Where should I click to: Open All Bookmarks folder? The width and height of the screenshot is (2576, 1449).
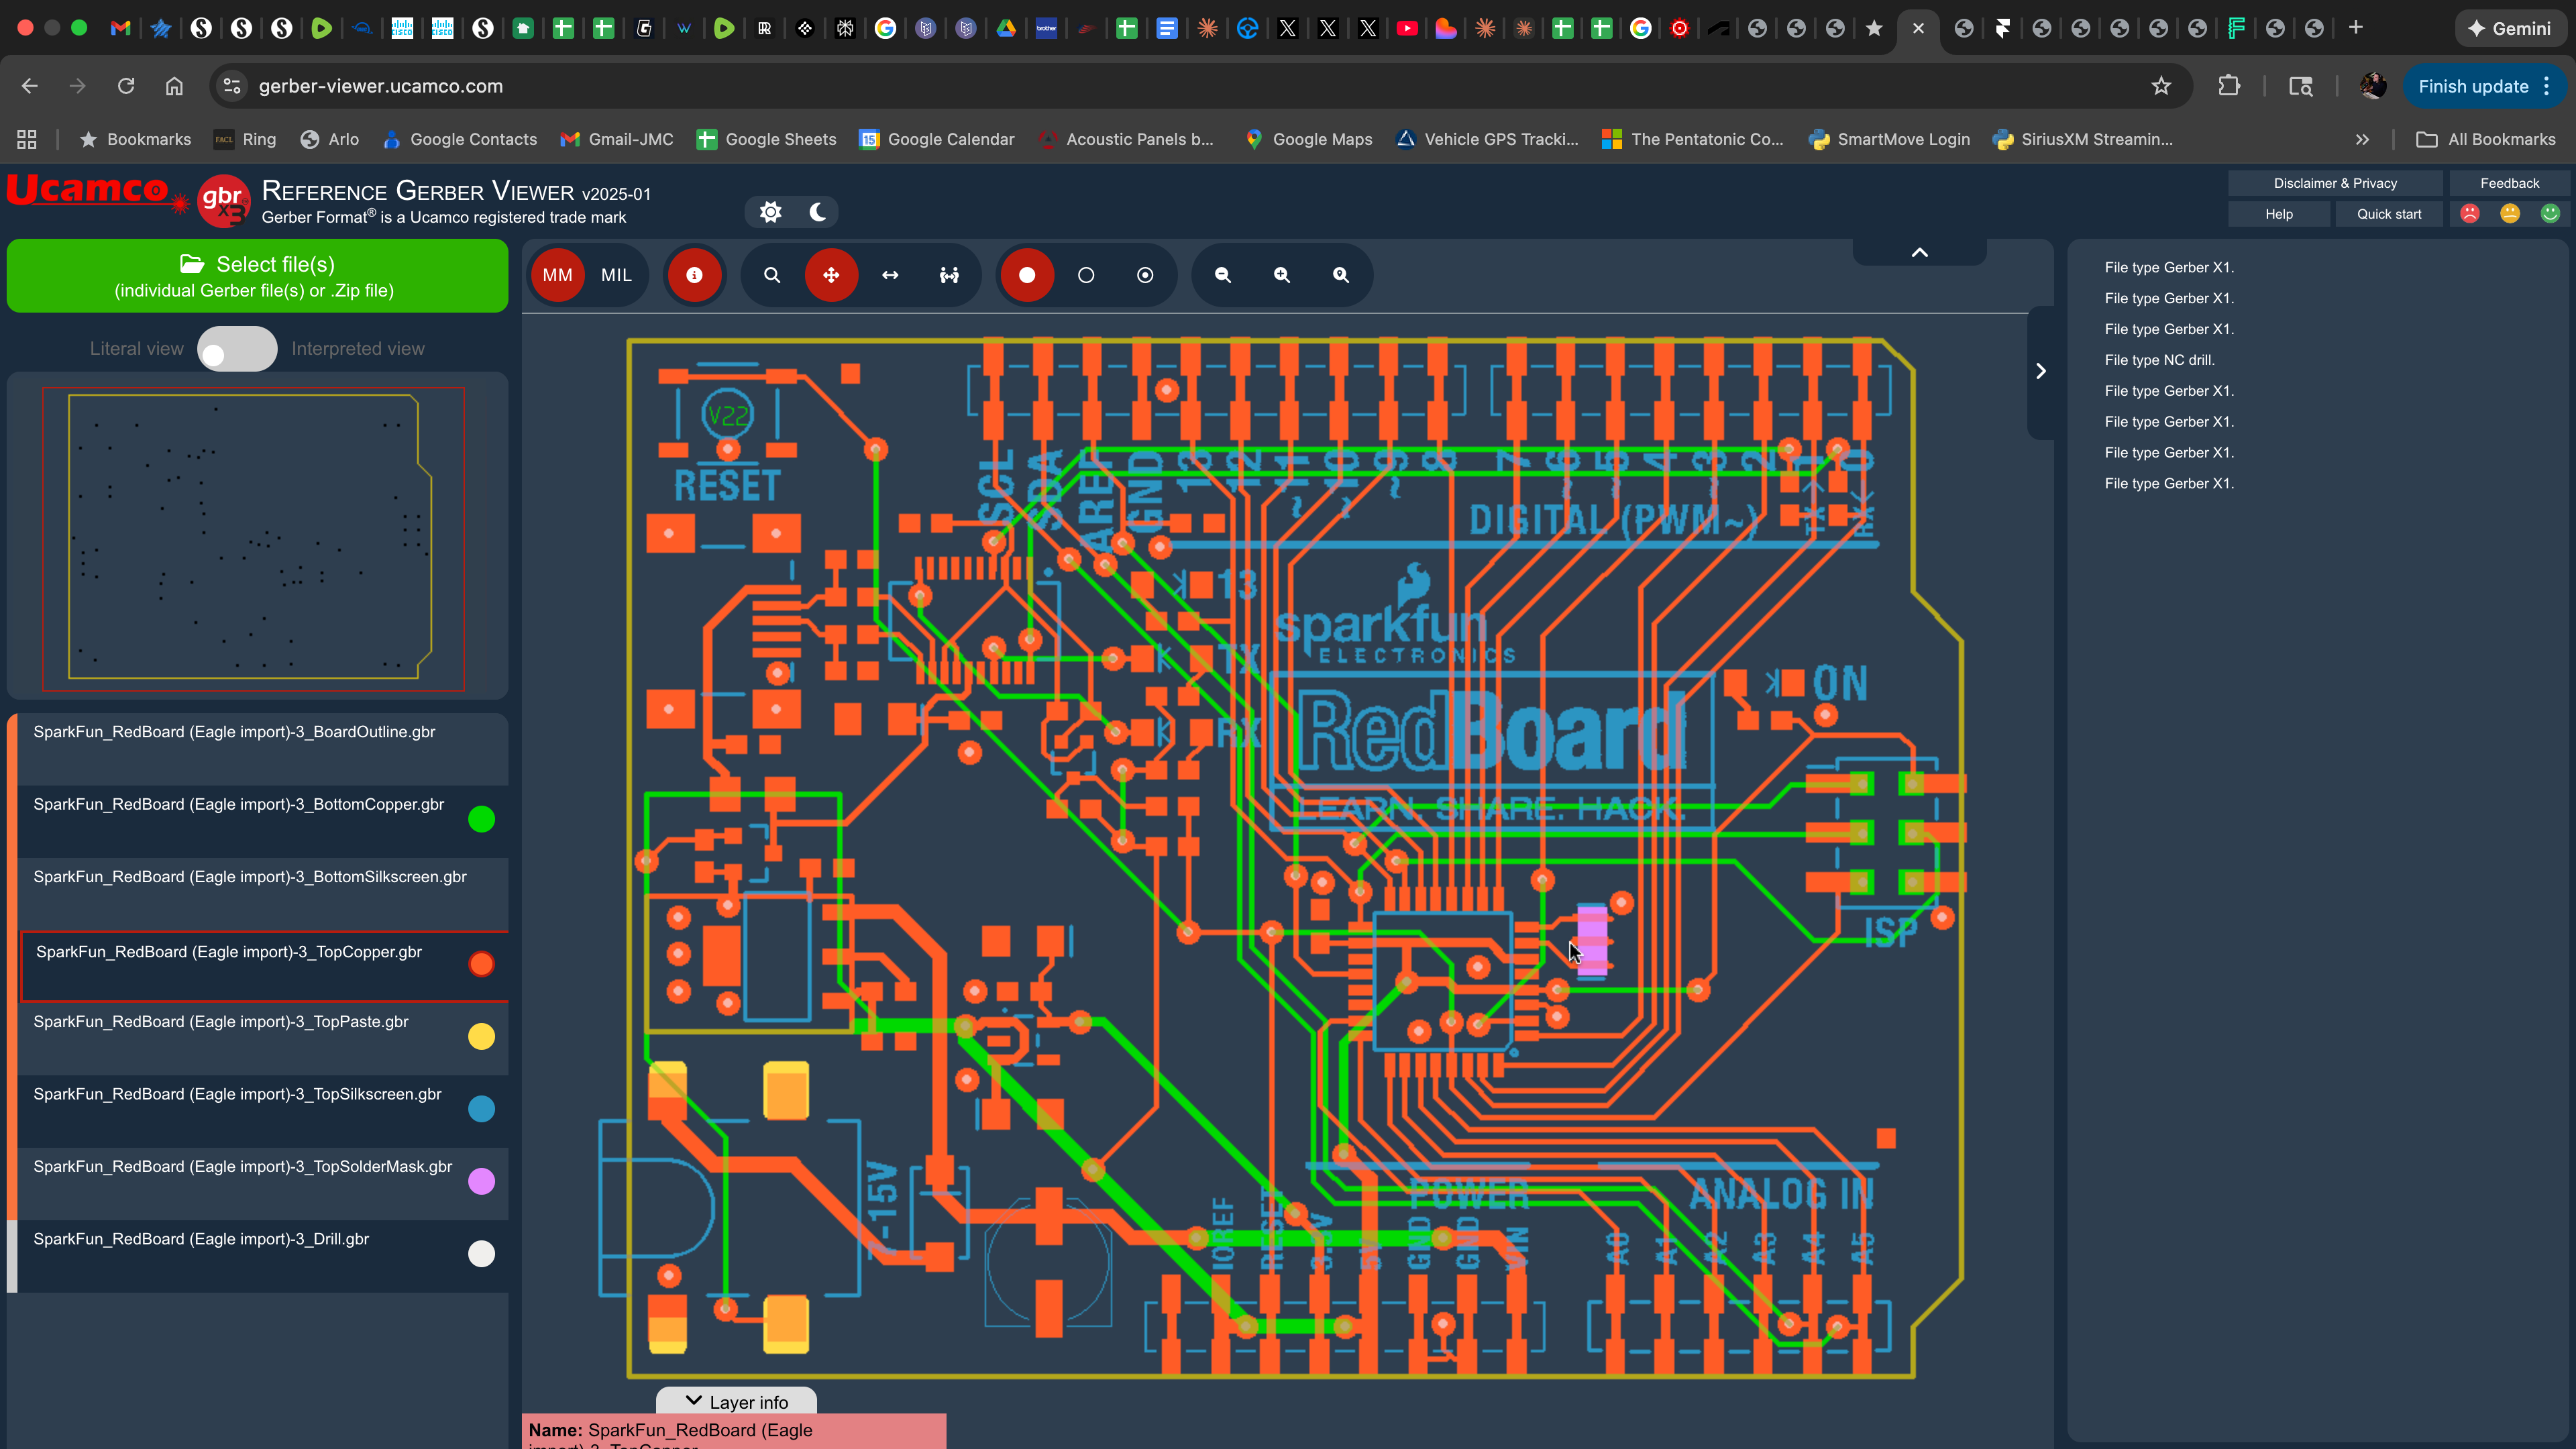click(2486, 139)
